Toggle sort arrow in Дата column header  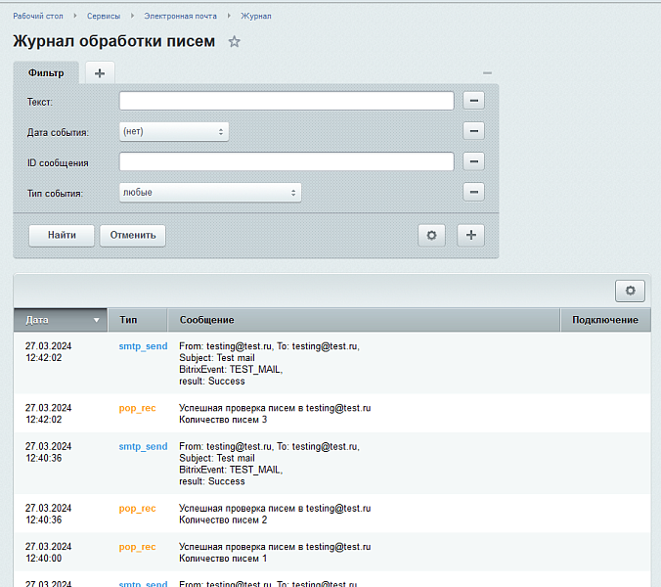point(96,320)
